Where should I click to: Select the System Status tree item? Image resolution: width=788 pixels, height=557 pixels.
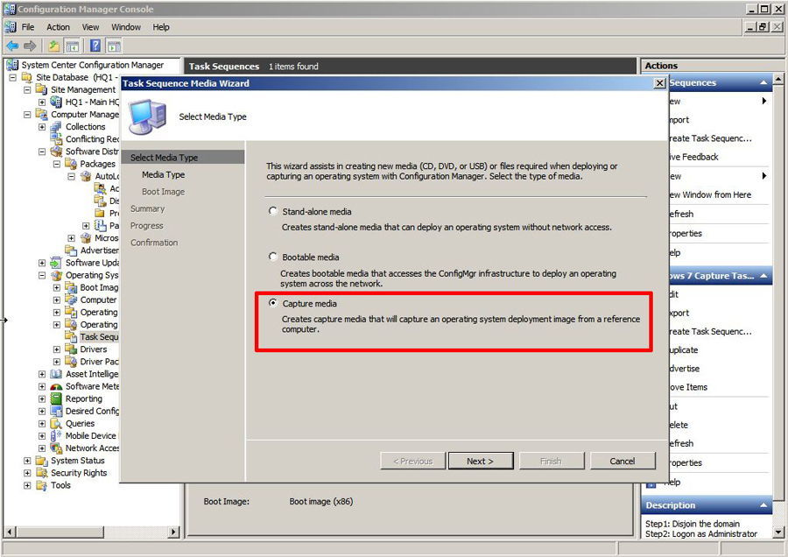pos(78,461)
